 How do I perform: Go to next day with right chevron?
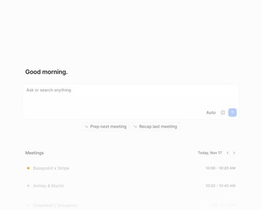(234, 153)
